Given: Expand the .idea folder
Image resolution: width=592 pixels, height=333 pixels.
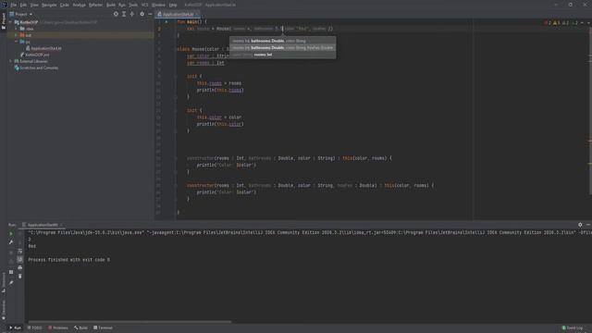Looking at the screenshot, I should point(17,29).
